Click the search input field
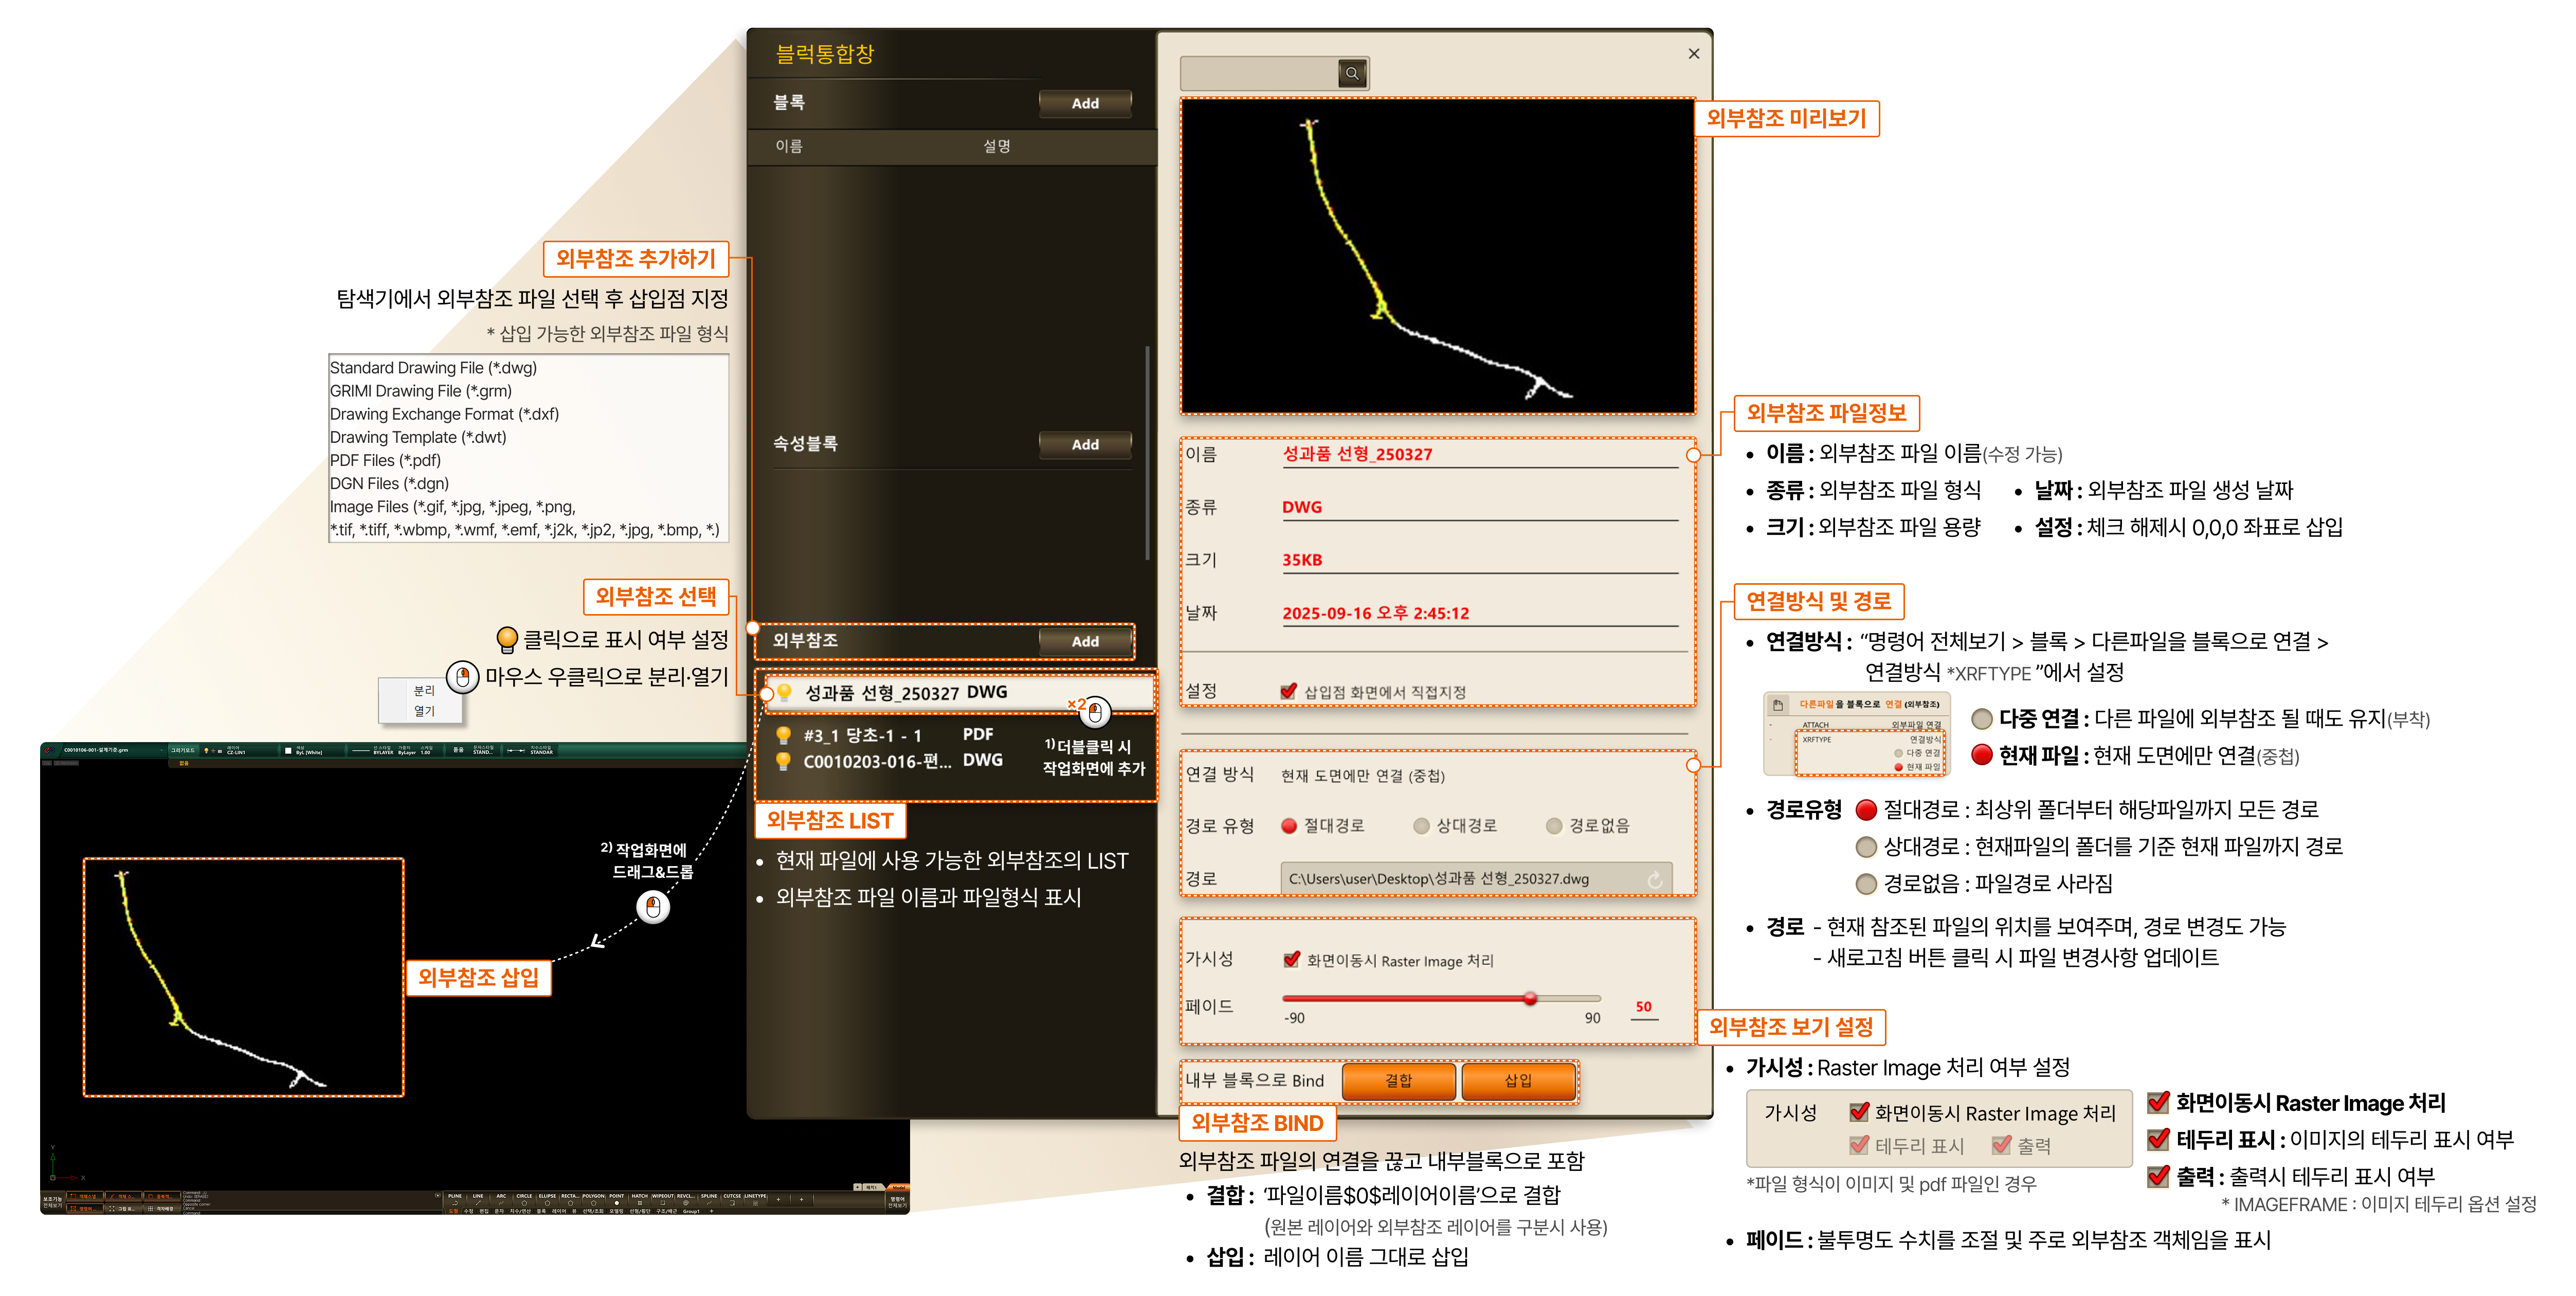Image resolution: width=2576 pixels, height=1296 pixels. pos(1258,73)
